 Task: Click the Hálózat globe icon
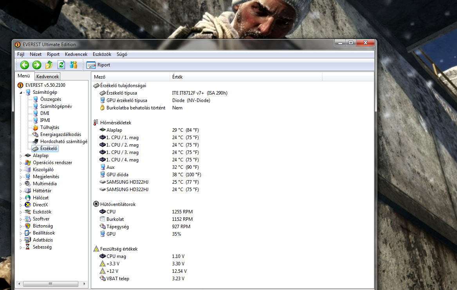pos(28,197)
